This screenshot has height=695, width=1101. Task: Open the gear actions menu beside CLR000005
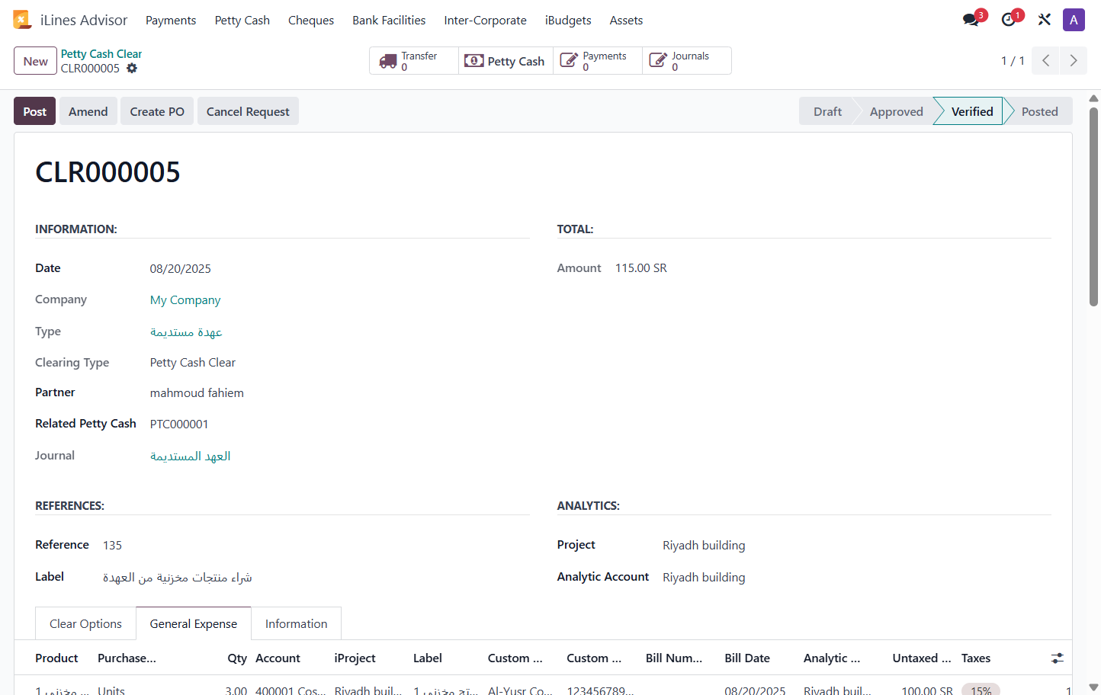pyautogui.click(x=132, y=69)
